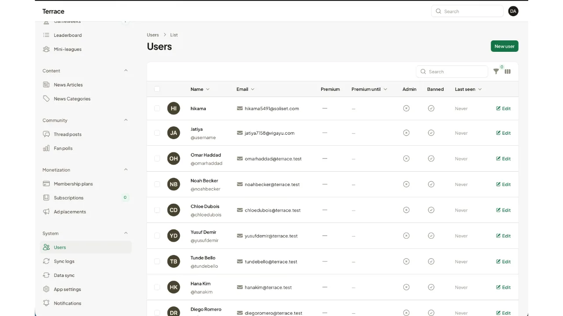This screenshot has width=563, height=316.
Task: Check the Jatiya row checkbox
Action: (157, 133)
